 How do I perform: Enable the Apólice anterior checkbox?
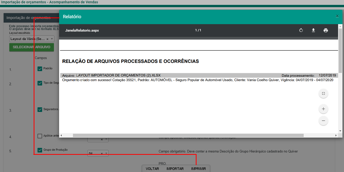tap(40, 136)
